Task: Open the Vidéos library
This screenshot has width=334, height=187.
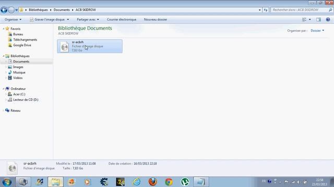Action: pos(18,78)
